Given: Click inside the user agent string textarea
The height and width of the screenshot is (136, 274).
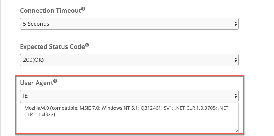Looking at the screenshot, I should pyautogui.click(x=129, y=118).
